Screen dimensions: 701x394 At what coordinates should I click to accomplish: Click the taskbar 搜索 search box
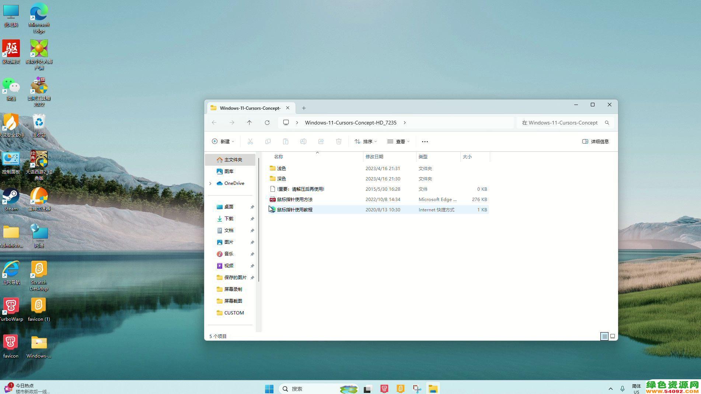(x=319, y=388)
